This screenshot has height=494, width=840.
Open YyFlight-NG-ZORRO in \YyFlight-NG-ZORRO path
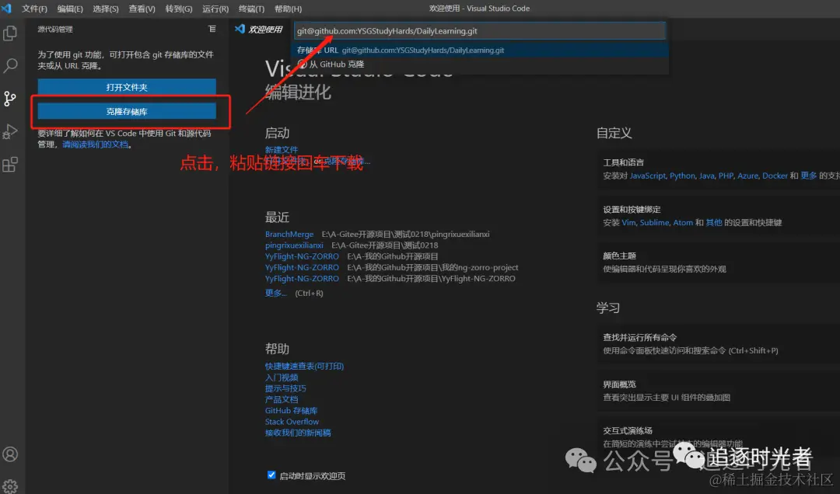point(302,279)
